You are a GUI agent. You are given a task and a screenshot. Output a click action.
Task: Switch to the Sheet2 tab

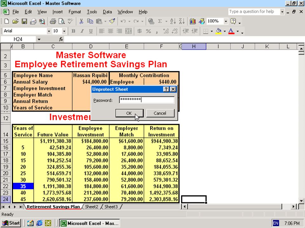click(x=91, y=207)
